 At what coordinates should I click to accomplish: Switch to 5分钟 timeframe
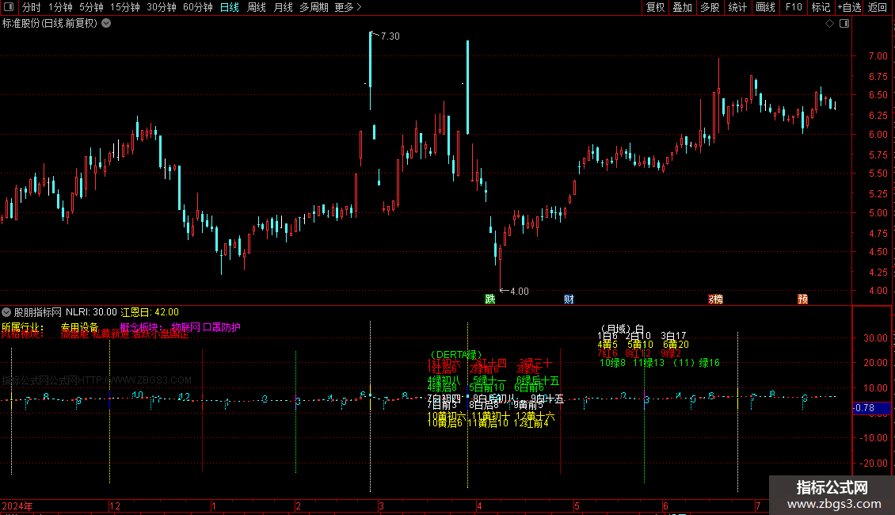point(91,7)
